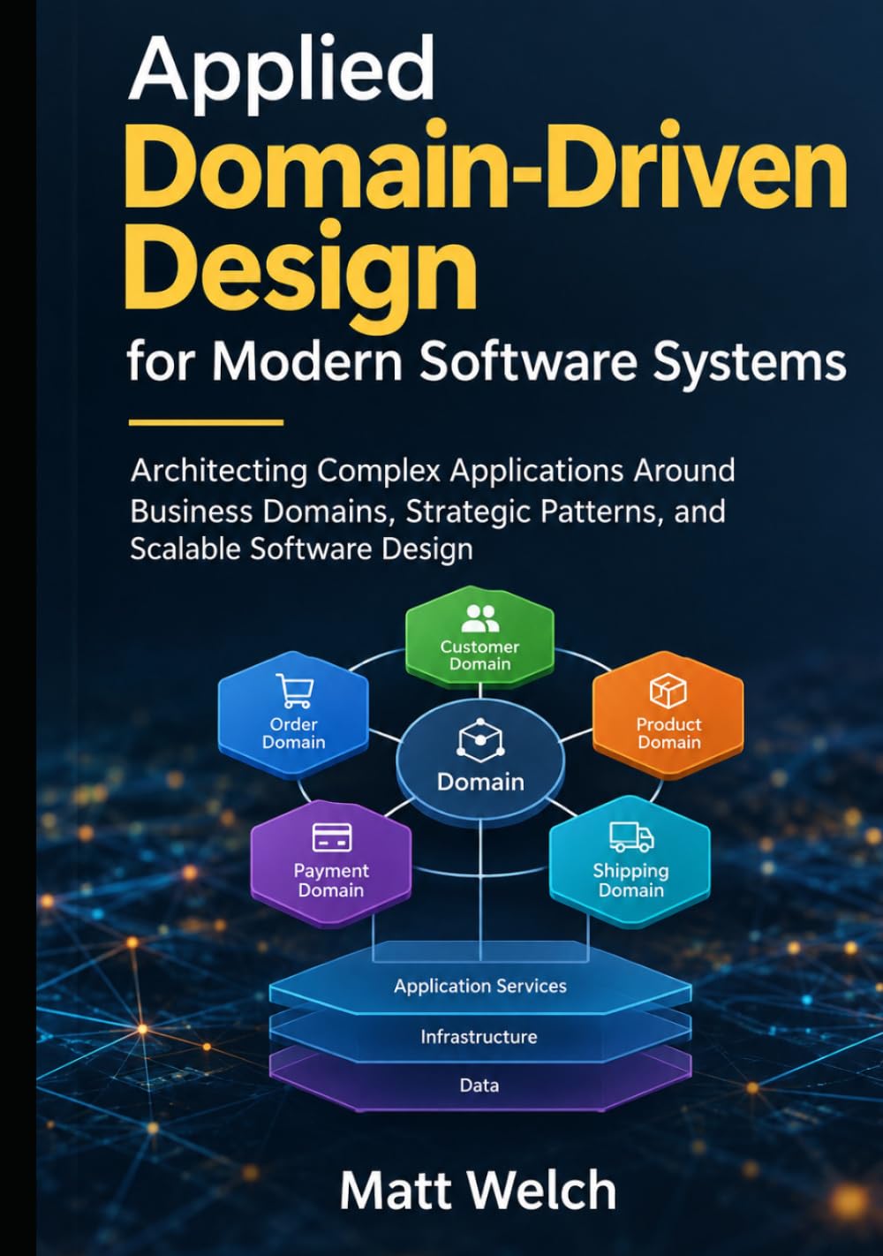Viewport: 883px width, 1256px height.
Task: Click the cube icon in the central Domain circle
Action: [x=480, y=740]
